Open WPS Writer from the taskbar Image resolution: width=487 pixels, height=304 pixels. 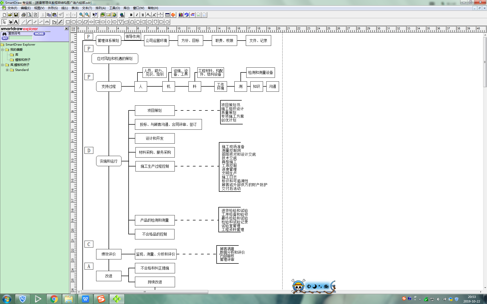pyautogui.click(x=85, y=299)
